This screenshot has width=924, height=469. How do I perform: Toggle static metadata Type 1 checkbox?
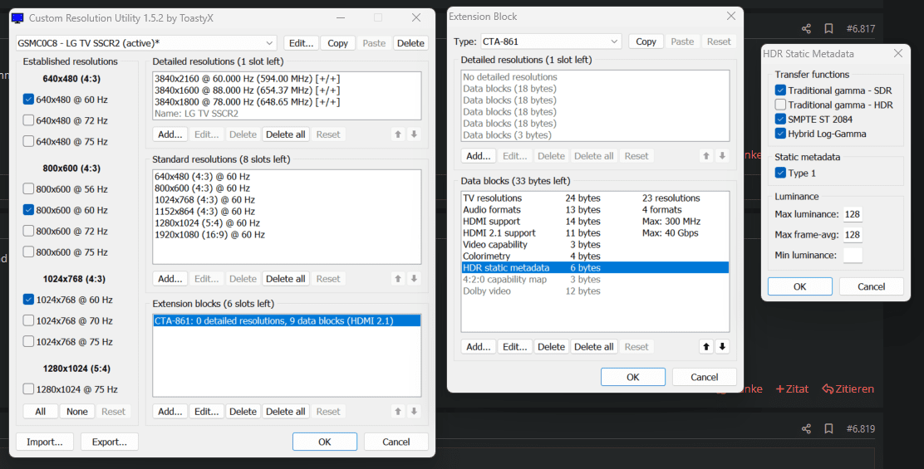click(x=780, y=173)
